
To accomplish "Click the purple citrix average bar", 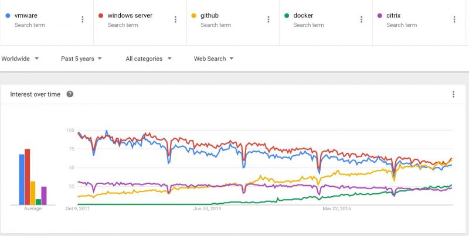I will (x=44, y=196).
